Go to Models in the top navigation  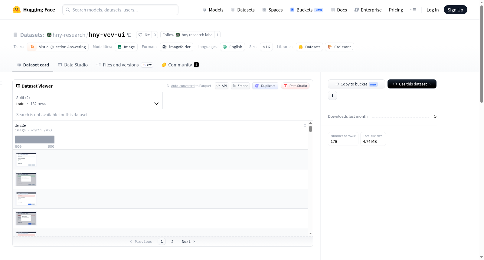[213, 10]
